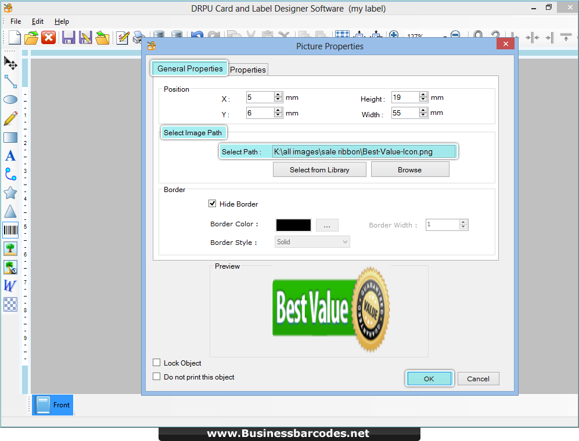Screen dimensions: 579x441
Task: Open border color picker ellipsis button
Action: [x=327, y=225]
